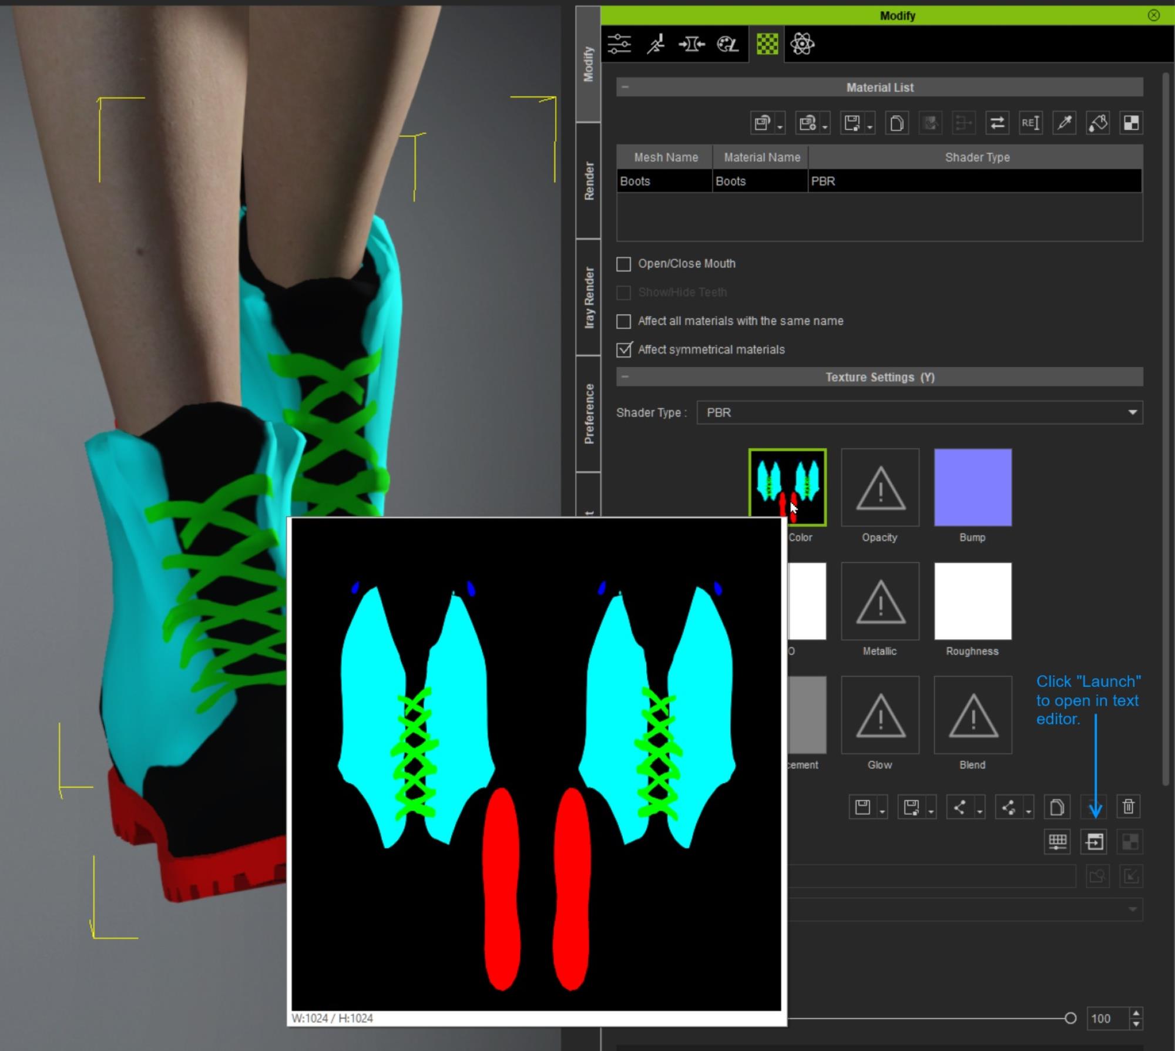Adjust the strength slider handle near 100

pos(1070,1018)
